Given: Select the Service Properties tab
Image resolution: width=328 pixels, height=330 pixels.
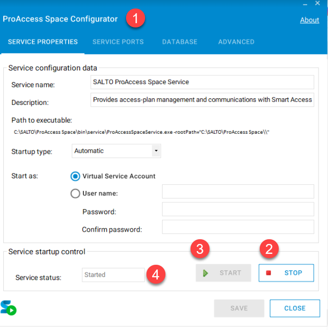Looking at the screenshot, I should (43, 42).
